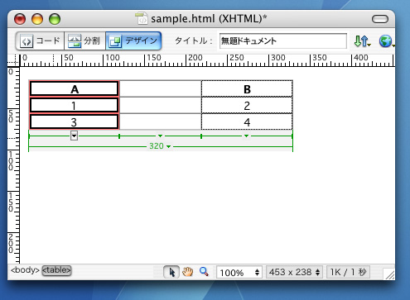Open the 100% zoom level dropdown
The height and width of the screenshot is (300, 410).
(x=239, y=273)
